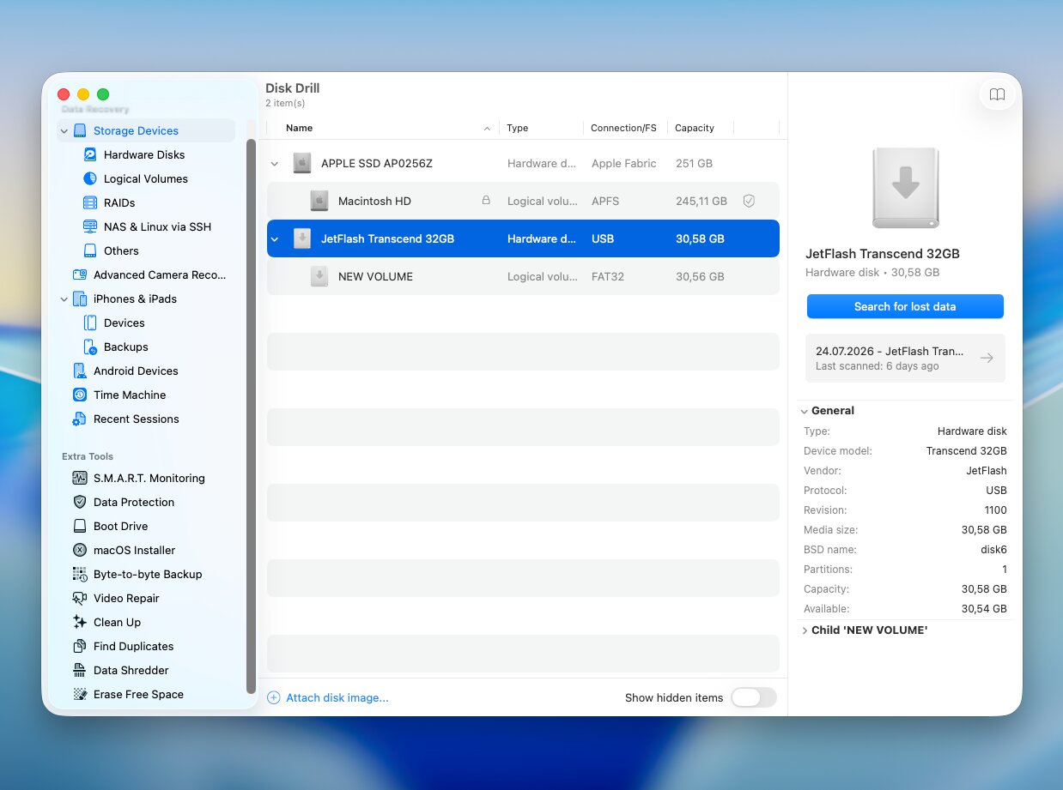Viewport: 1063px width, 790px height.
Task: Select iPhone Devices icon in sidebar
Action: tap(90, 323)
